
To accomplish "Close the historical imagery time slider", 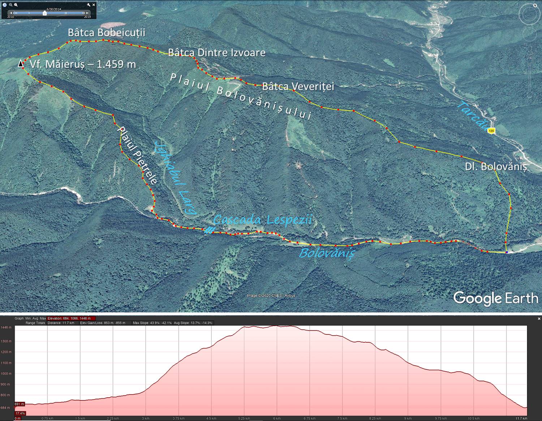I will (94, 5).
